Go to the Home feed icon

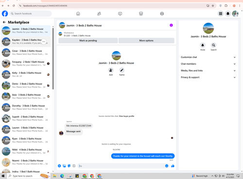click(78, 14)
